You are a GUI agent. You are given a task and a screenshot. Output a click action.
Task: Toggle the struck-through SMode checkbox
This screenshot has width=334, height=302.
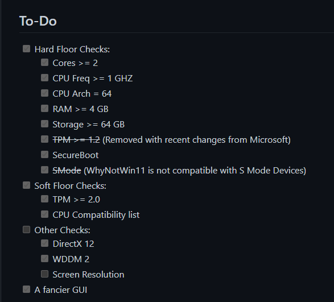[44, 169]
